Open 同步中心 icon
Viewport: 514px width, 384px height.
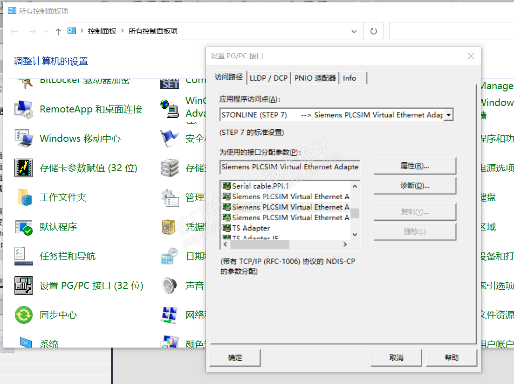point(24,315)
